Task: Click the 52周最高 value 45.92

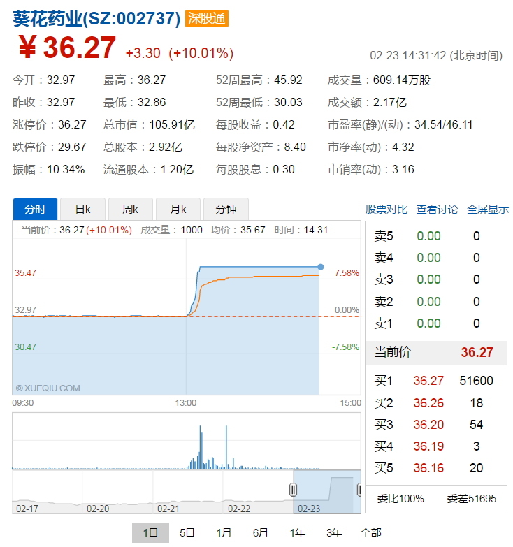Action: pos(288,80)
